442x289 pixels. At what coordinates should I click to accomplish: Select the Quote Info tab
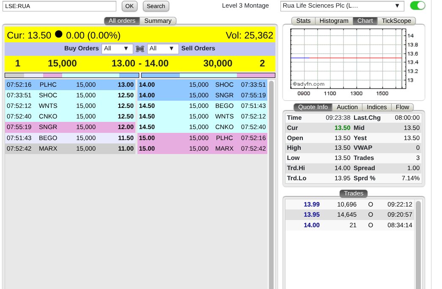pos(313,107)
